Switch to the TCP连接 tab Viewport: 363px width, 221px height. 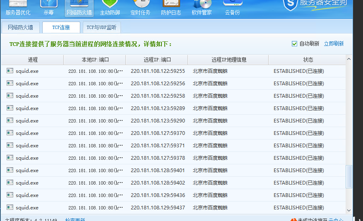click(x=61, y=28)
